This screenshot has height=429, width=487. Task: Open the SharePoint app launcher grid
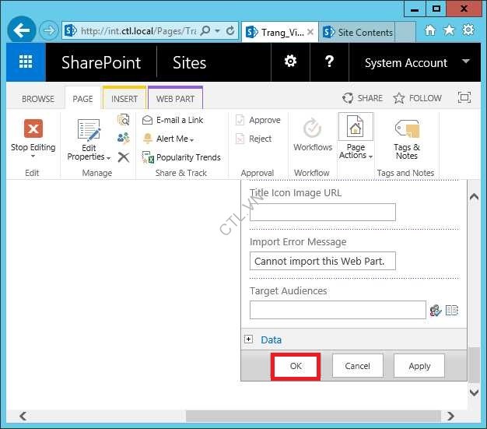(26, 62)
